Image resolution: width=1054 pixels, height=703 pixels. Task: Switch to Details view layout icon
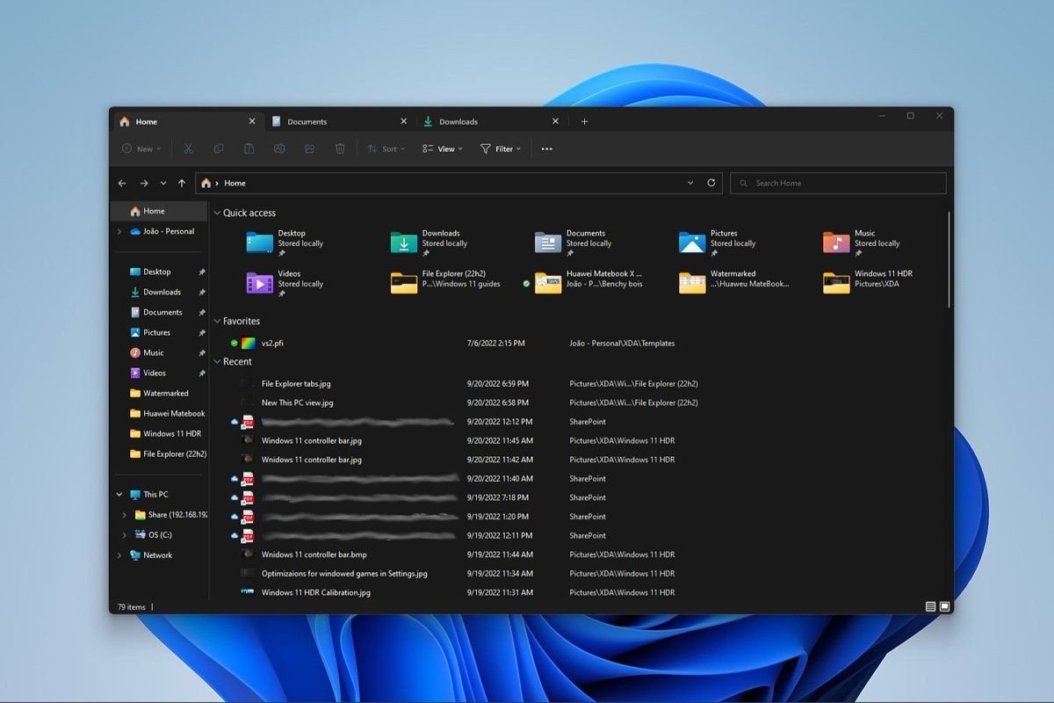tap(930, 606)
